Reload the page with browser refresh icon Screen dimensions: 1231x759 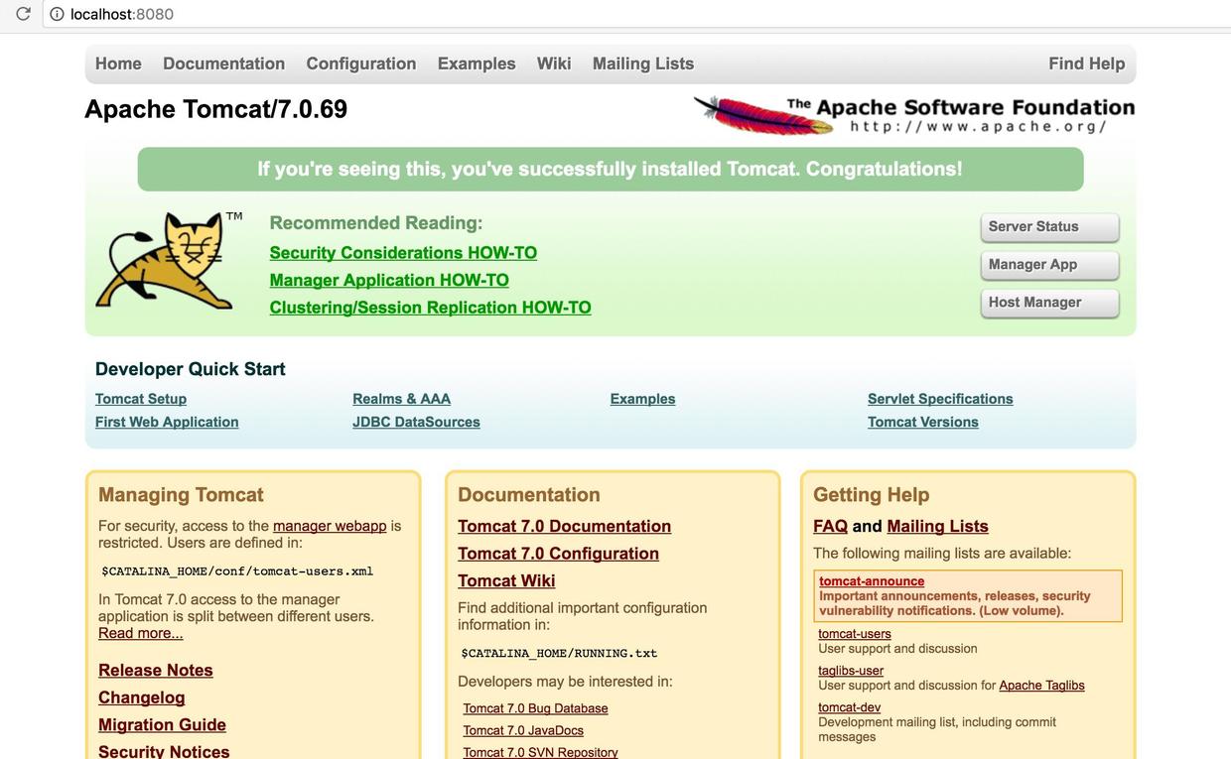(23, 14)
